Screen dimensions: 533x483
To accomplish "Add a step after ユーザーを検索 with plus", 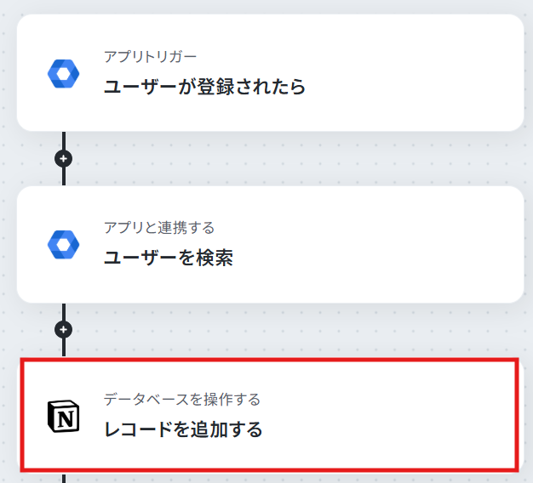I will tap(64, 329).
